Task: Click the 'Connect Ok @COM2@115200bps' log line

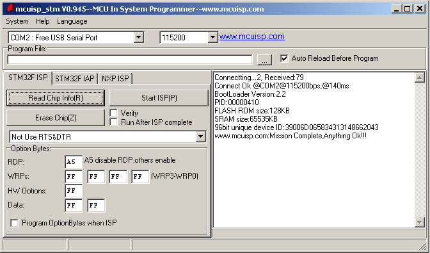Action: coord(282,86)
